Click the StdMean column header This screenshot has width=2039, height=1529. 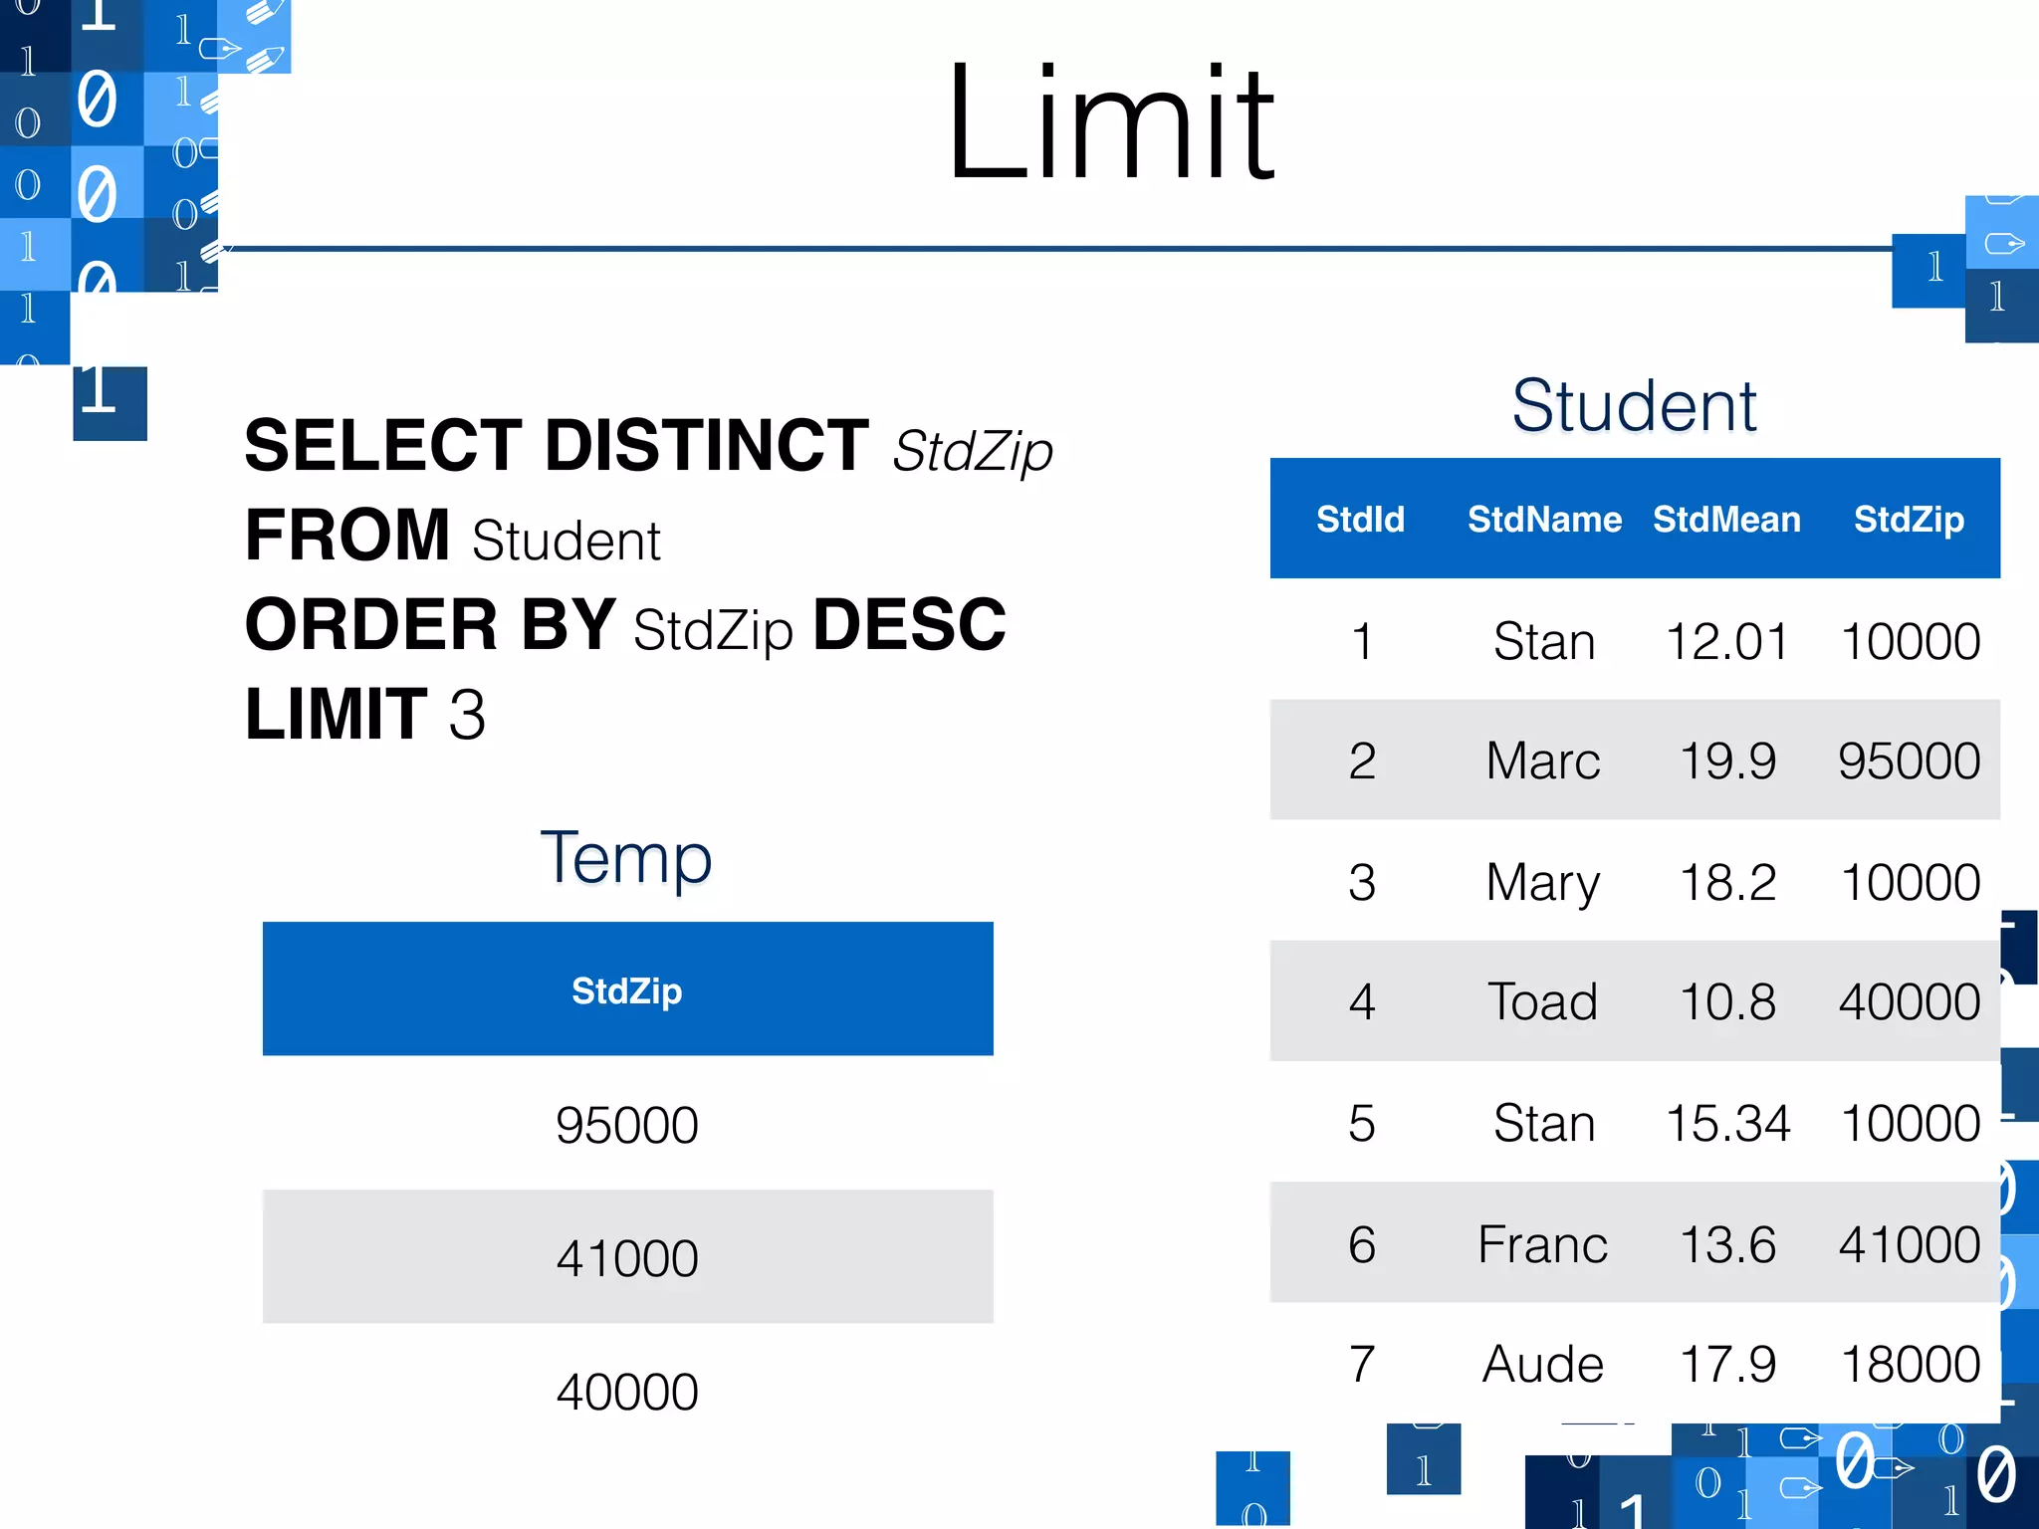pyautogui.click(x=1726, y=520)
